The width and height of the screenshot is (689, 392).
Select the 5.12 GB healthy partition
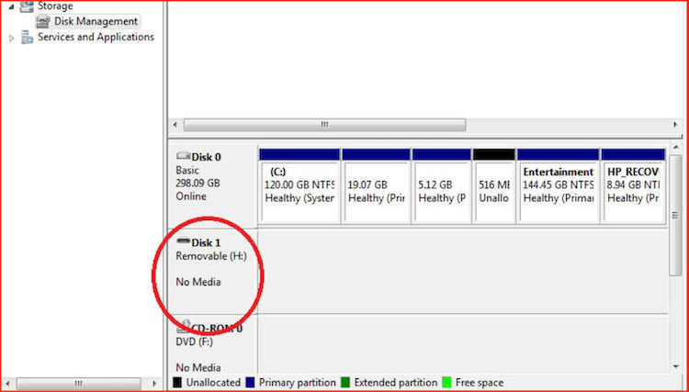[x=442, y=186]
